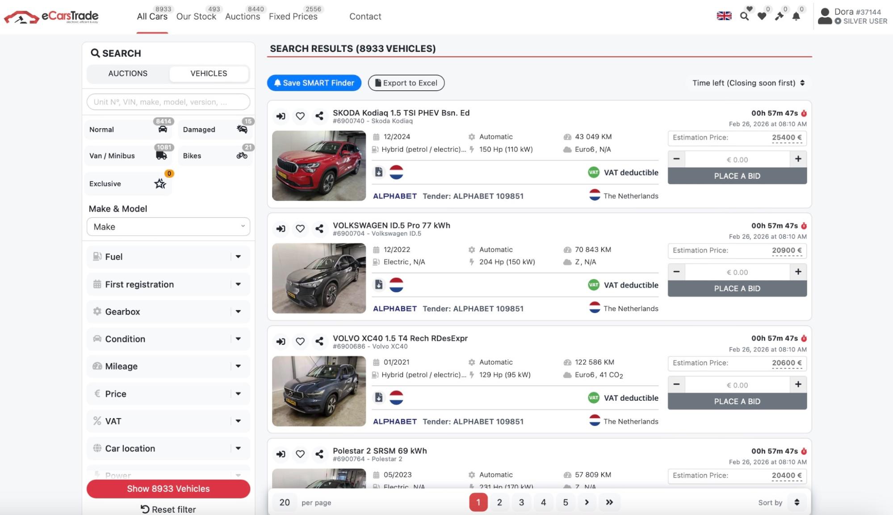
Task: Toggle the Damaged vehicle type filter
Action: 216,130
